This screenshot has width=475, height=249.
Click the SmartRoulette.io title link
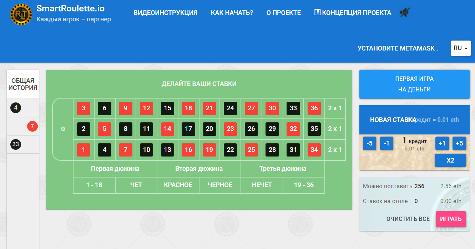71,8
